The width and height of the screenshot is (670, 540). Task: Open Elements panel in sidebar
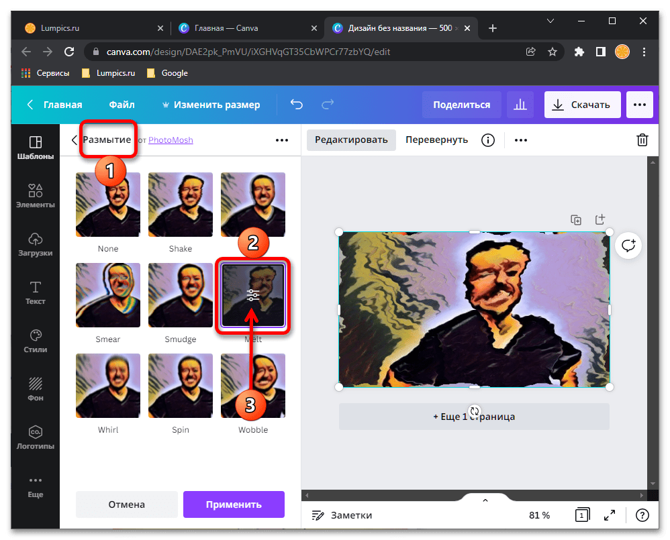[x=36, y=196]
